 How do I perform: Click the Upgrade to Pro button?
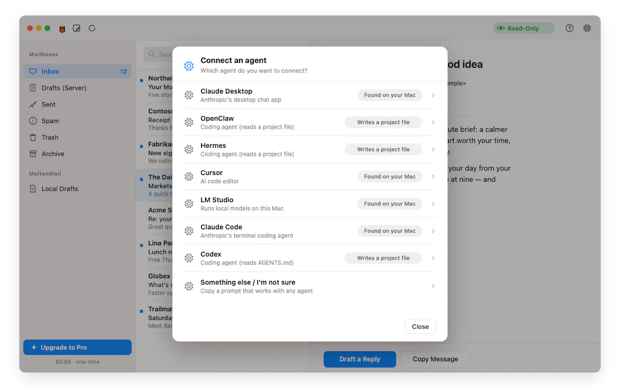point(77,347)
